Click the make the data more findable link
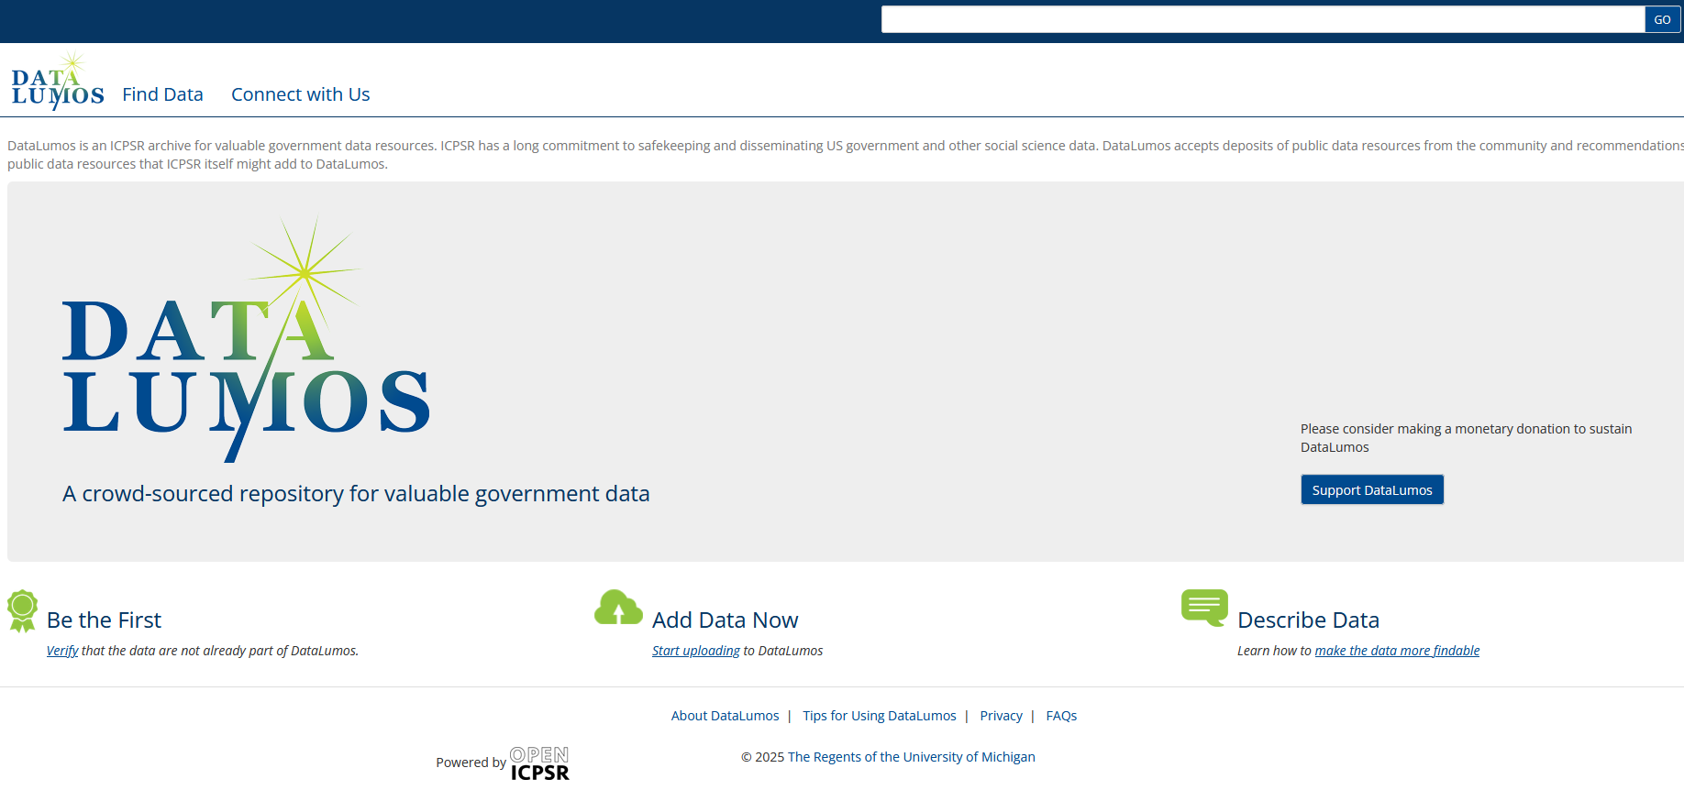 click(x=1397, y=651)
